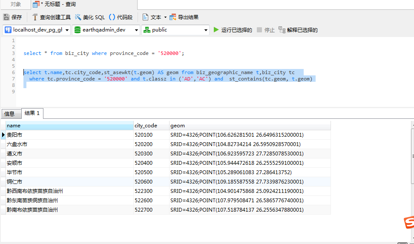Select the 黔西南布依族苗族自治州 cell
The image size is (414, 244).
click(69, 191)
